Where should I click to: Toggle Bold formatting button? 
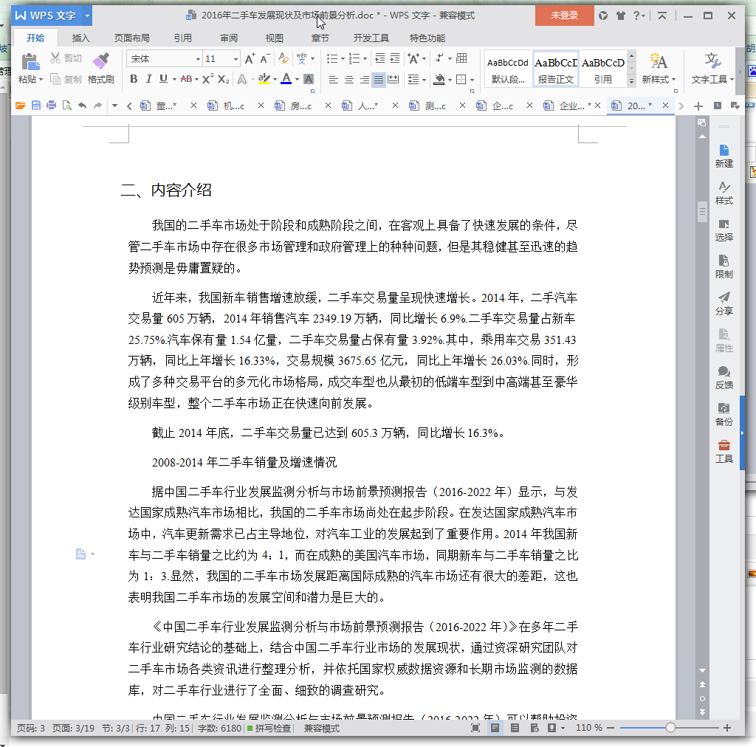pyautogui.click(x=134, y=79)
